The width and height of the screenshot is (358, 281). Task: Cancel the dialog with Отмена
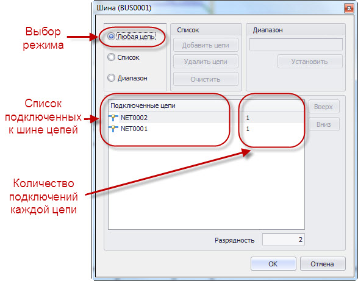tap(323, 264)
